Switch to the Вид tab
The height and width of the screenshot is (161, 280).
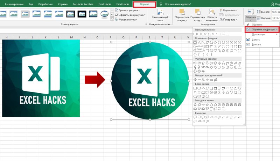click(x=31, y=4)
